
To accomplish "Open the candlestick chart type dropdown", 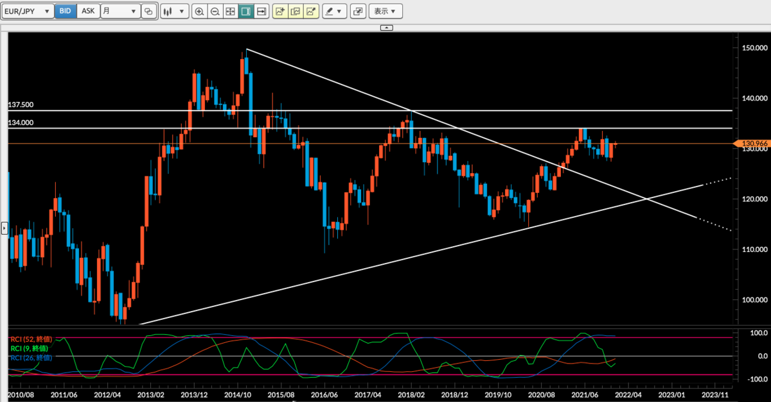I will (173, 11).
